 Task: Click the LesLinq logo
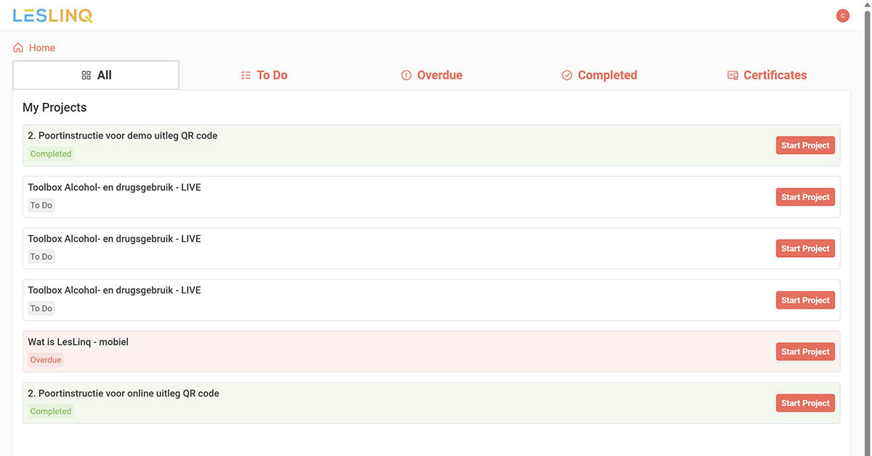click(x=52, y=15)
